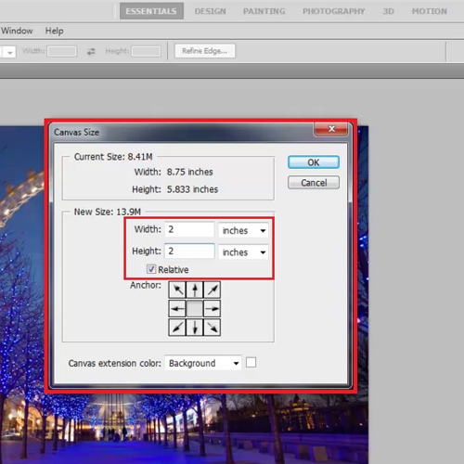Switch to Essentials workspace
The height and width of the screenshot is (464, 464).
pos(151,11)
